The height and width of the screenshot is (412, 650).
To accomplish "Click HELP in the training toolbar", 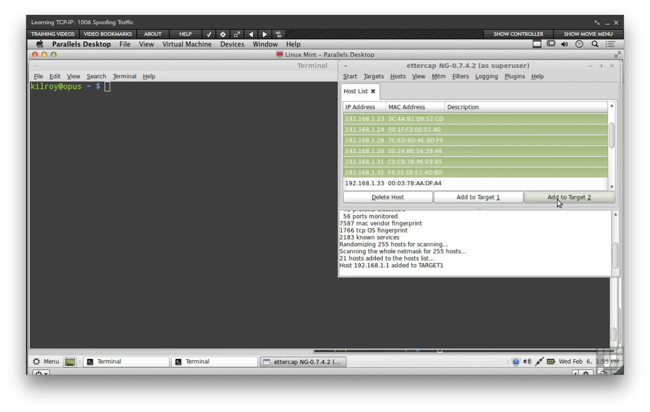I will coord(186,34).
